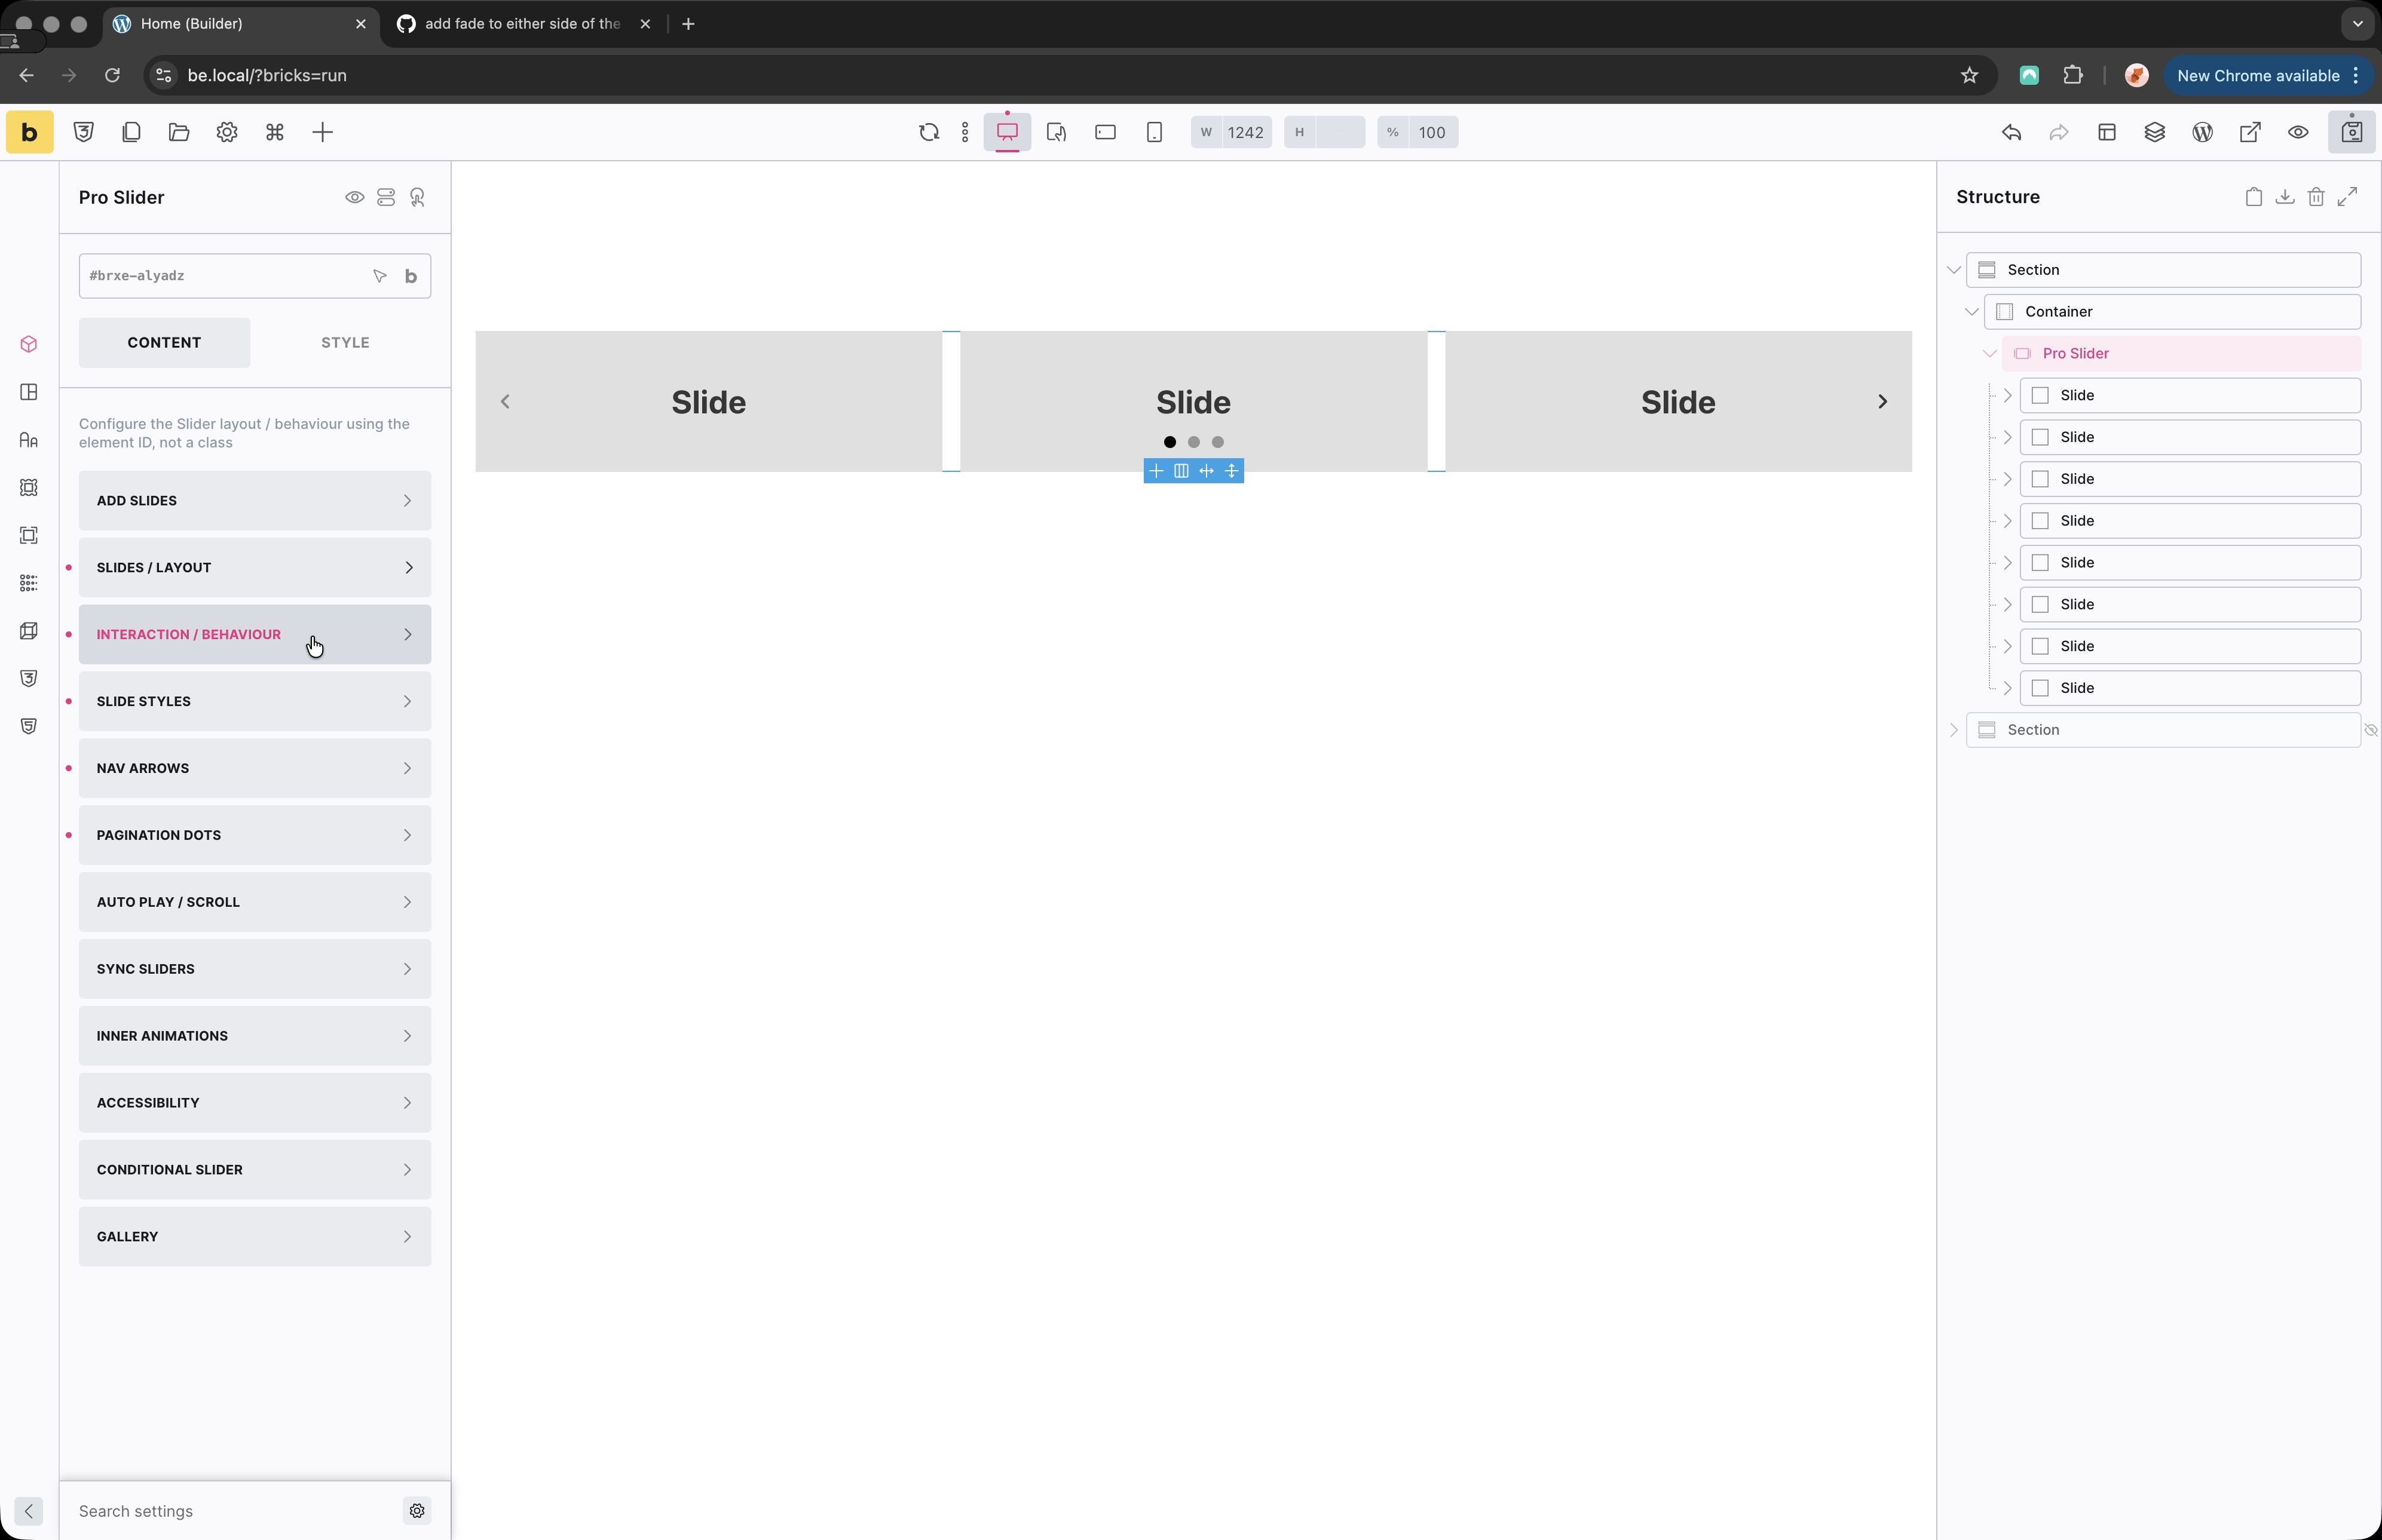Viewport: 2382px width, 1540px height.
Task: Click the undo arrow in the toolbar
Action: click(x=2011, y=132)
